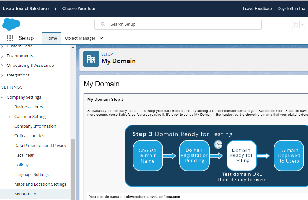Open Company Information page

(x=35, y=126)
